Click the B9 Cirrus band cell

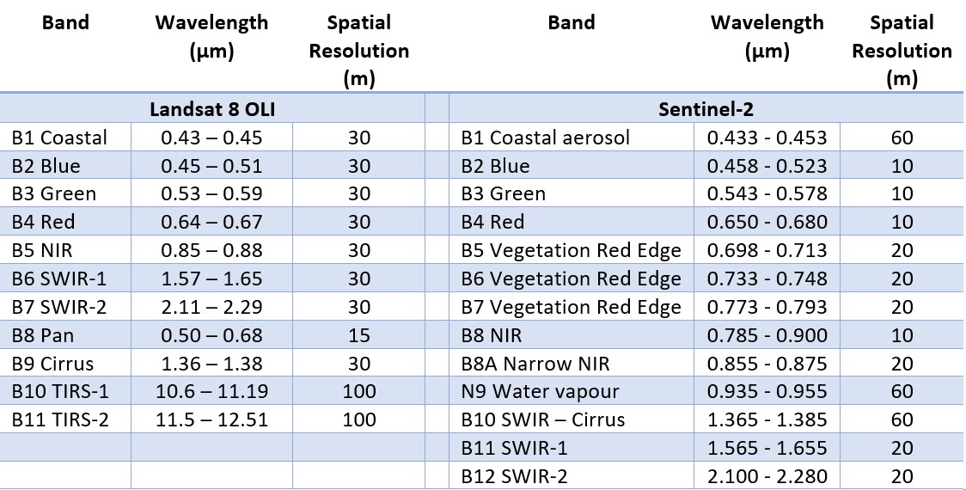pyautogui.click(x=65, y=363)
